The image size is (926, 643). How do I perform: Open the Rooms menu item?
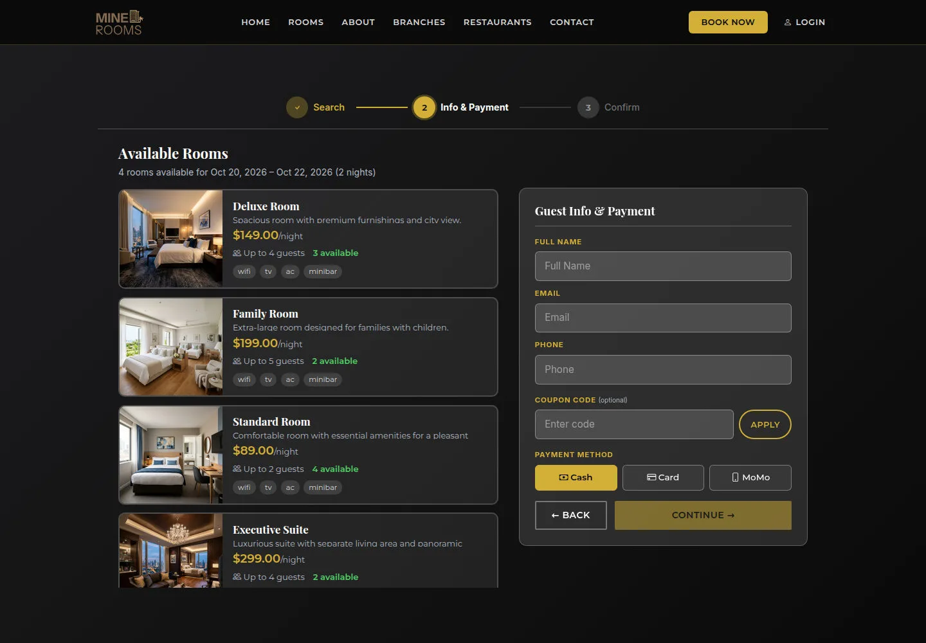306,22
